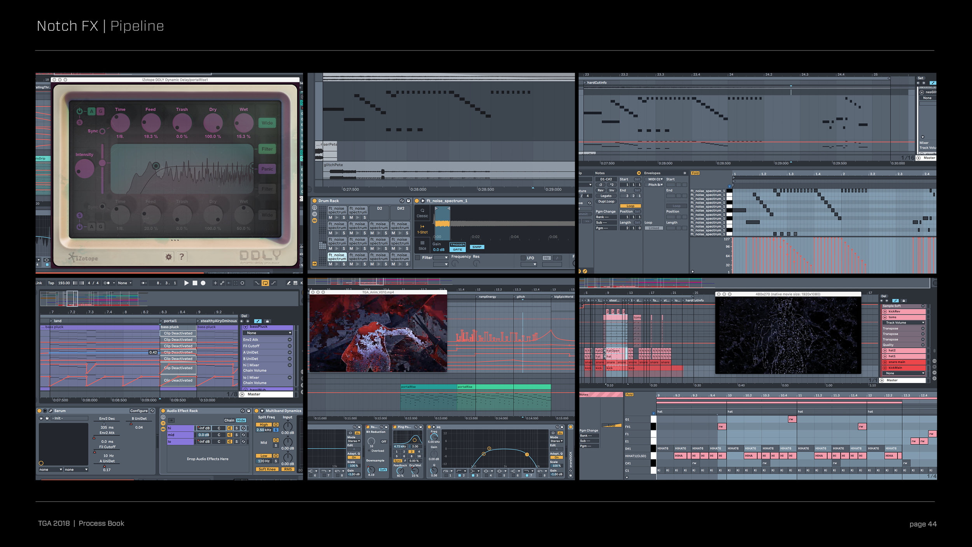Select 1-Shot playback mode in Simpler
The image size is (972, 547).
[x=422, y=229]
